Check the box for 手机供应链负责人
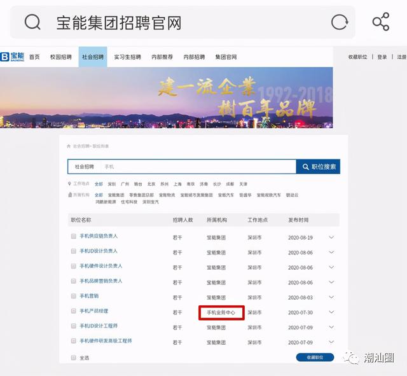This screenshot has width=407, height=376. tap(74, 236)
